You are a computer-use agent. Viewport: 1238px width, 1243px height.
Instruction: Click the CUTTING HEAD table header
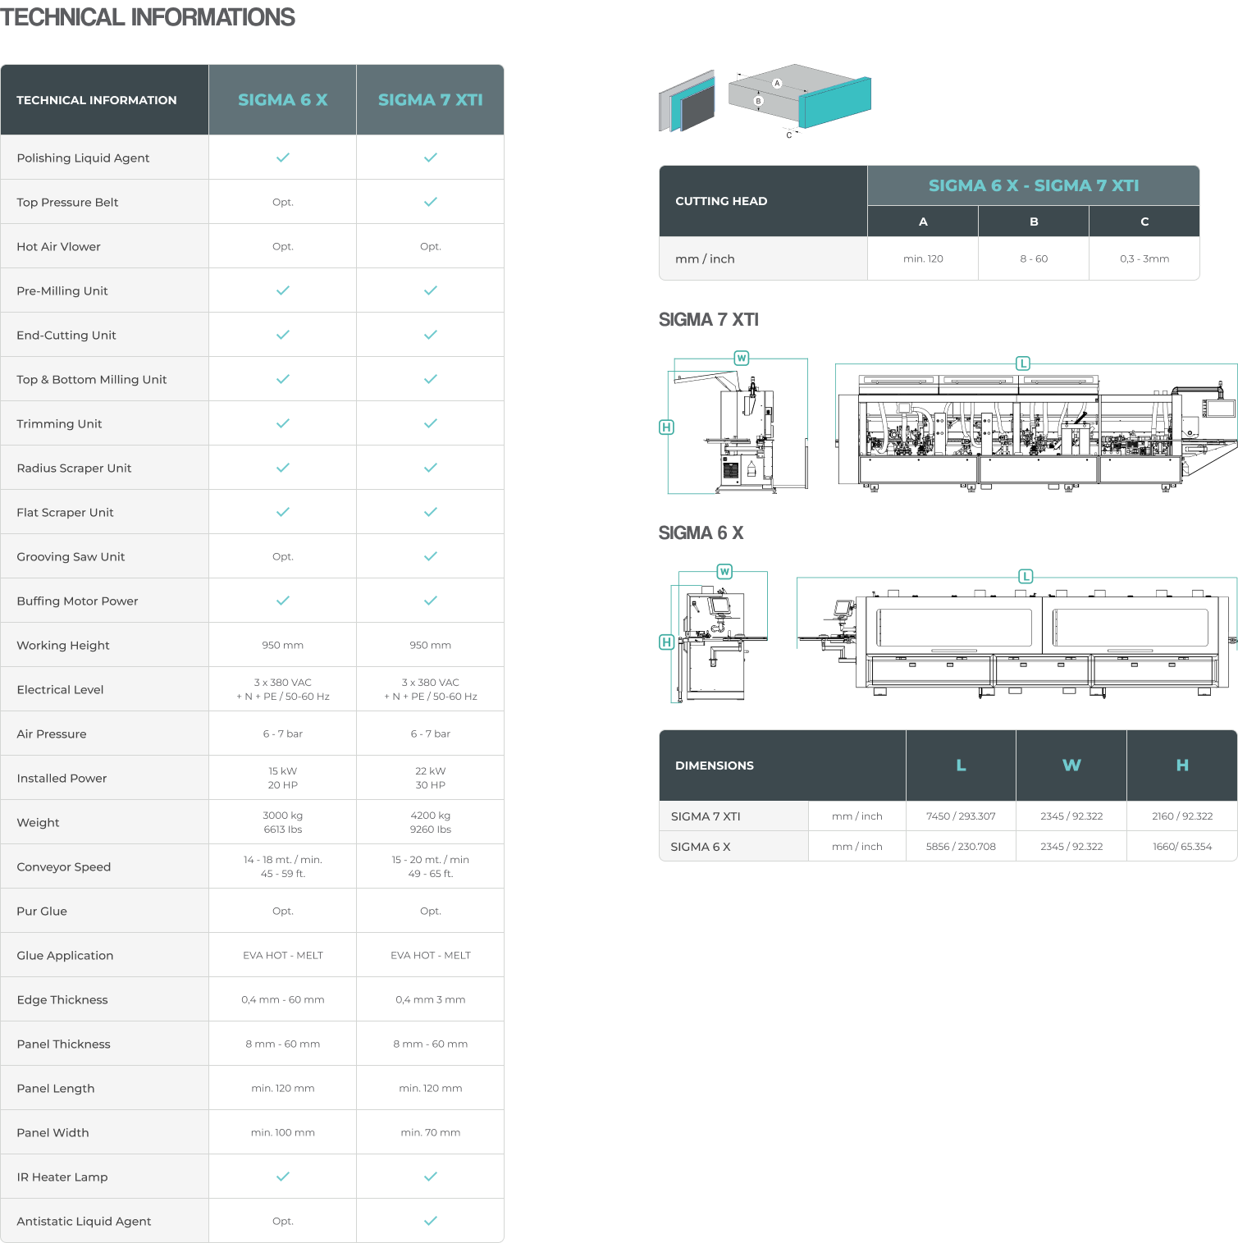click(x=721, y=201)
